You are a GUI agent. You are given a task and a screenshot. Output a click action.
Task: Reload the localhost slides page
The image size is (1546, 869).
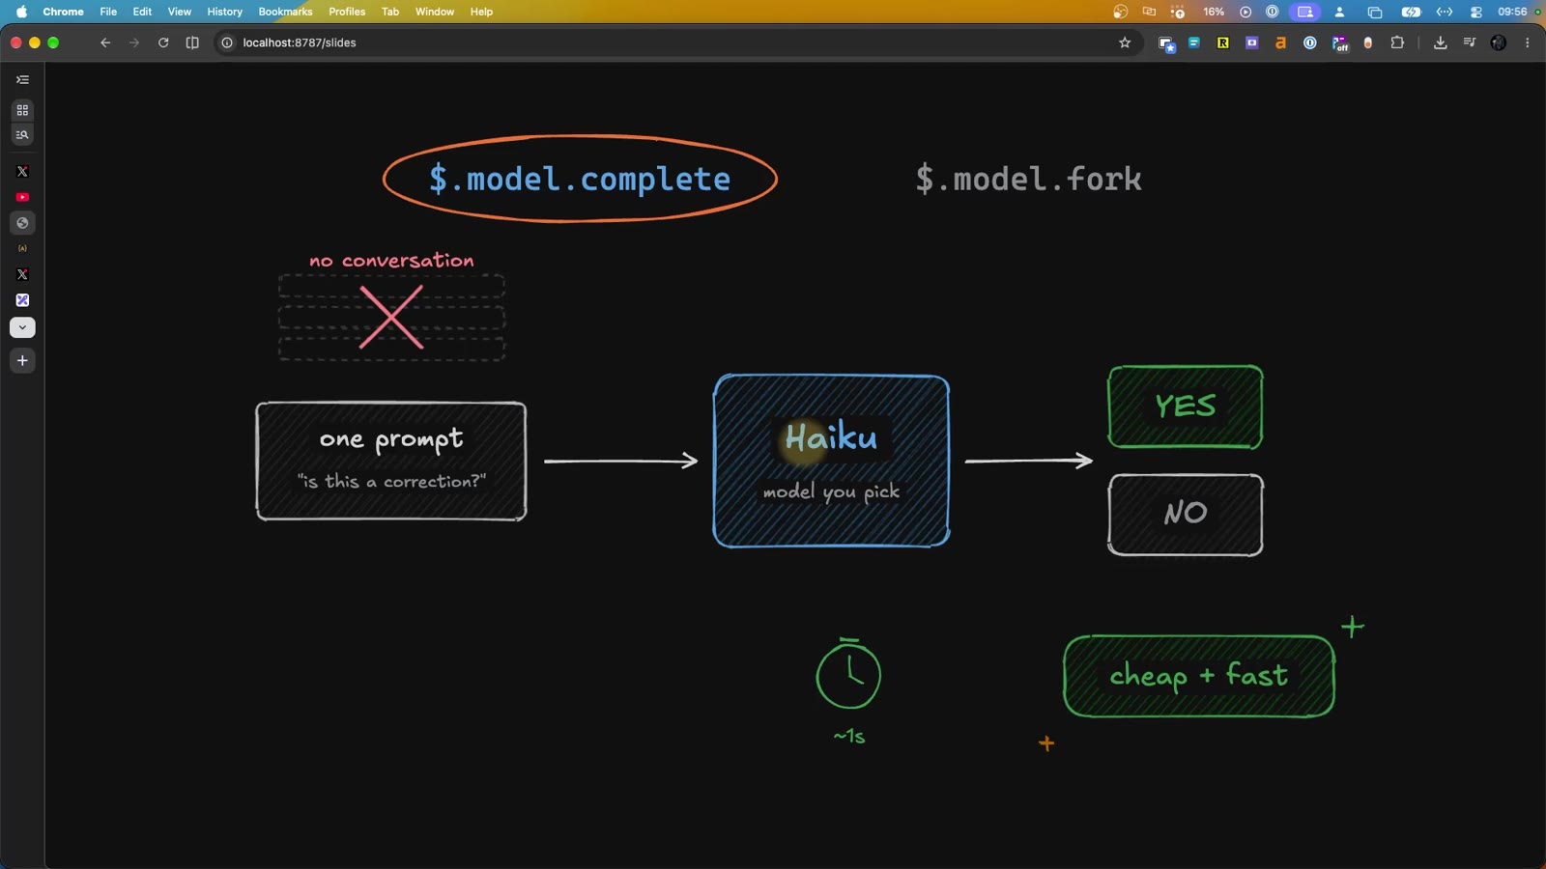(x=163, y=42)
